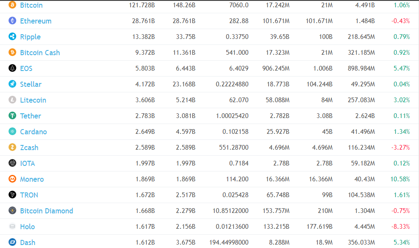Click the blue Ripple logo icon

pos(12,37)
